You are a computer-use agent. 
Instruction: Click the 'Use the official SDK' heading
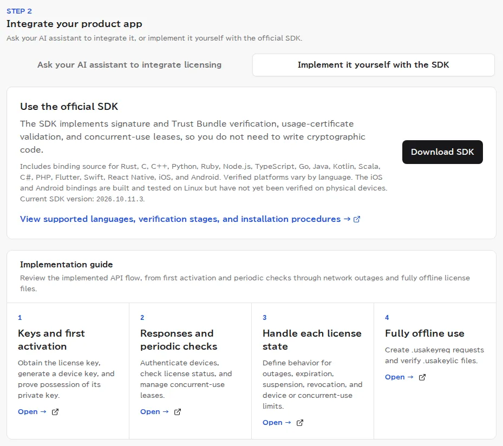(69, 107)
